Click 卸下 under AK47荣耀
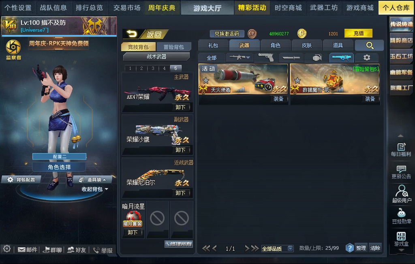The height and width of the screenshot is (264, 415). [x=181, y=107]
